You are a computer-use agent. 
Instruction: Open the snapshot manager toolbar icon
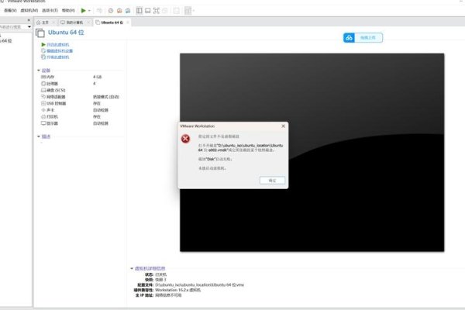point(128,11)
